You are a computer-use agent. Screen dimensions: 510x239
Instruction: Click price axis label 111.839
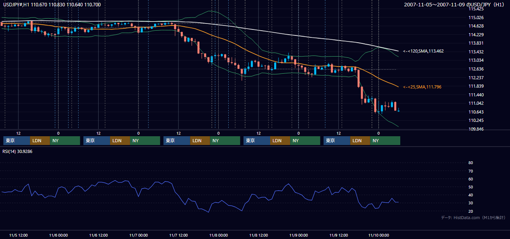click(x=476, y=86)
